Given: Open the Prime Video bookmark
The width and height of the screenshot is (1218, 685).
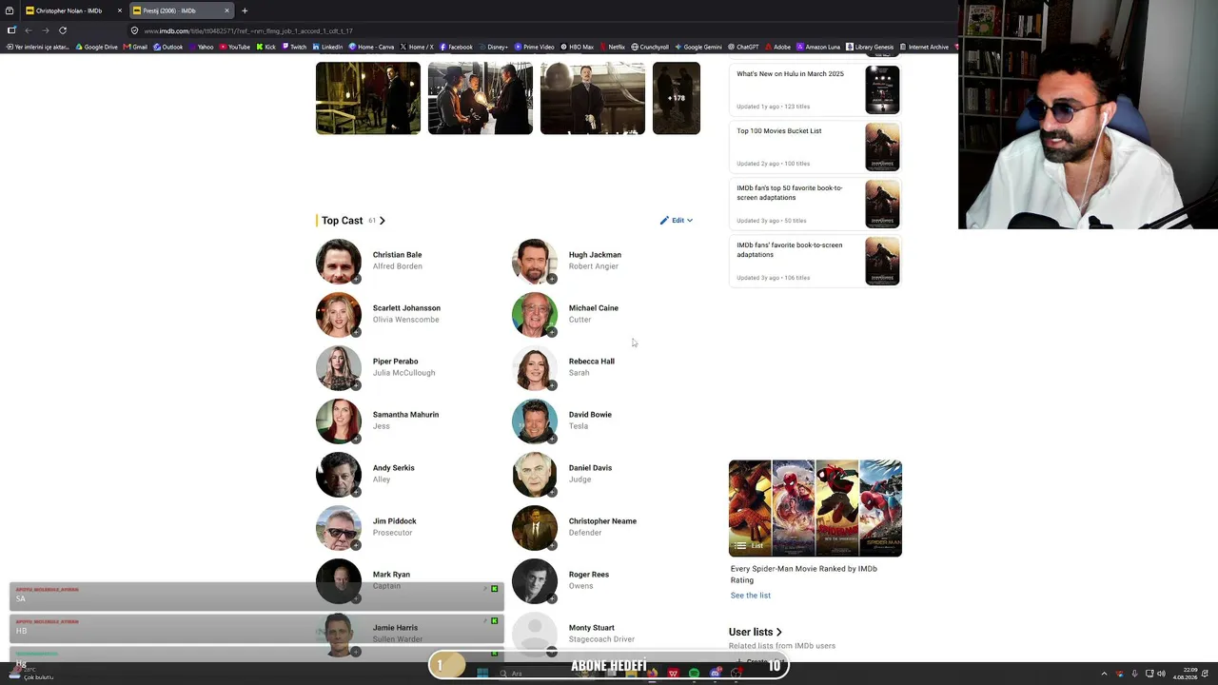Looking at the screenshot, I should pos(535,47).
